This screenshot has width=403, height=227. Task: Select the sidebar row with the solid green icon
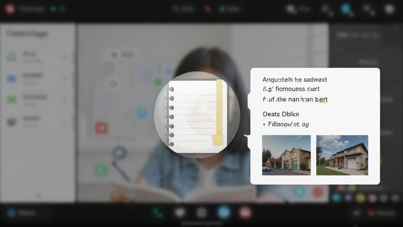[37, 100]
